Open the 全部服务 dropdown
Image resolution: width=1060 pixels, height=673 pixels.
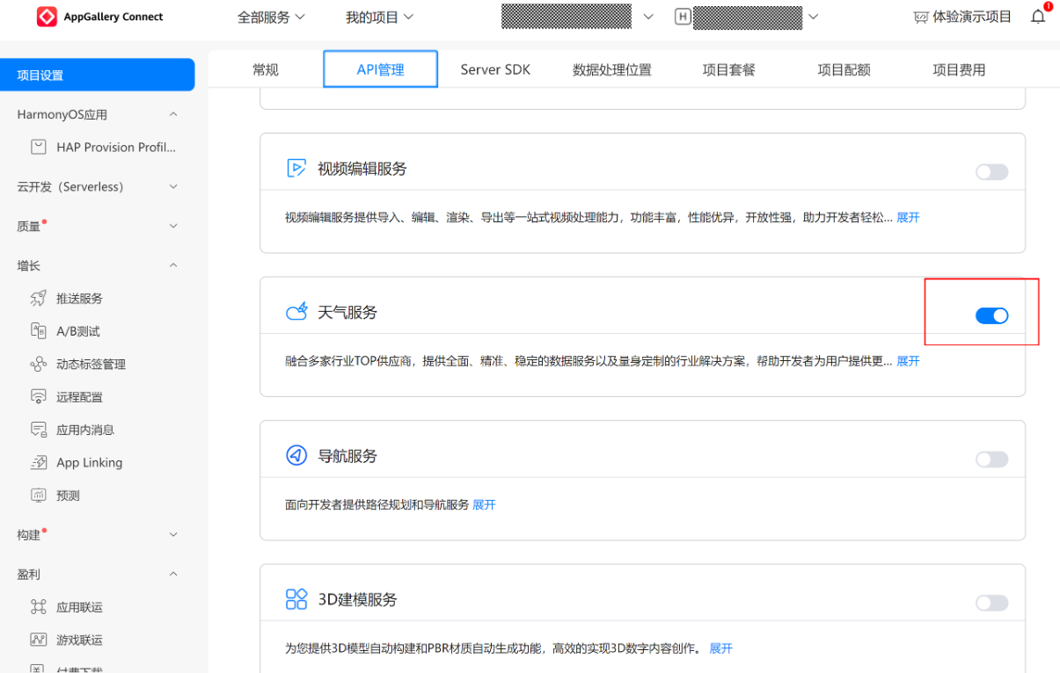pyautogui.click(x=272, y=18)
